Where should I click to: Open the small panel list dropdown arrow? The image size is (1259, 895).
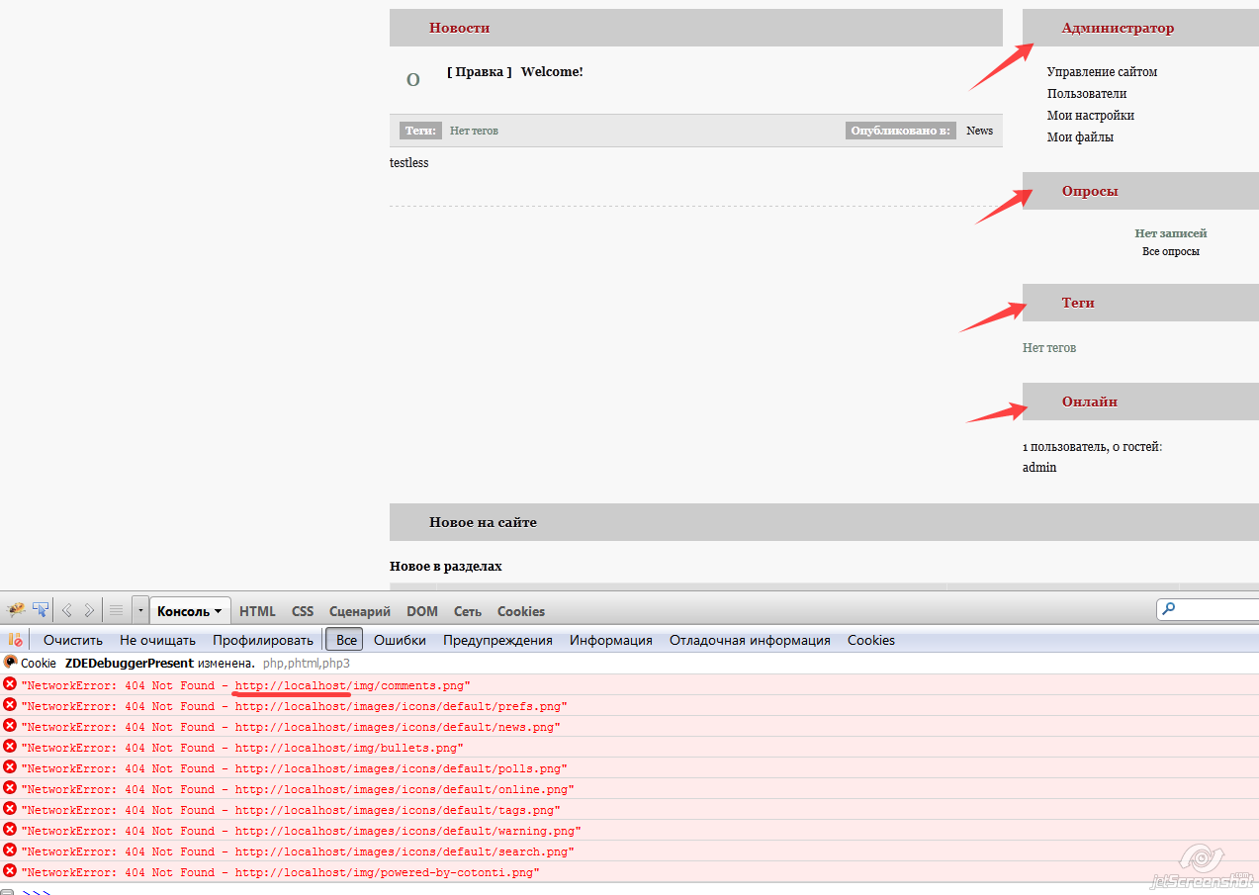pos(140,610)
